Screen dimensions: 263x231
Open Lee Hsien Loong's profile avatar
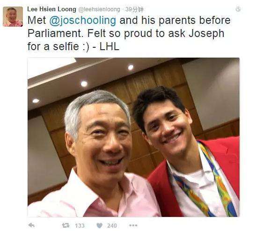[13, 16]
